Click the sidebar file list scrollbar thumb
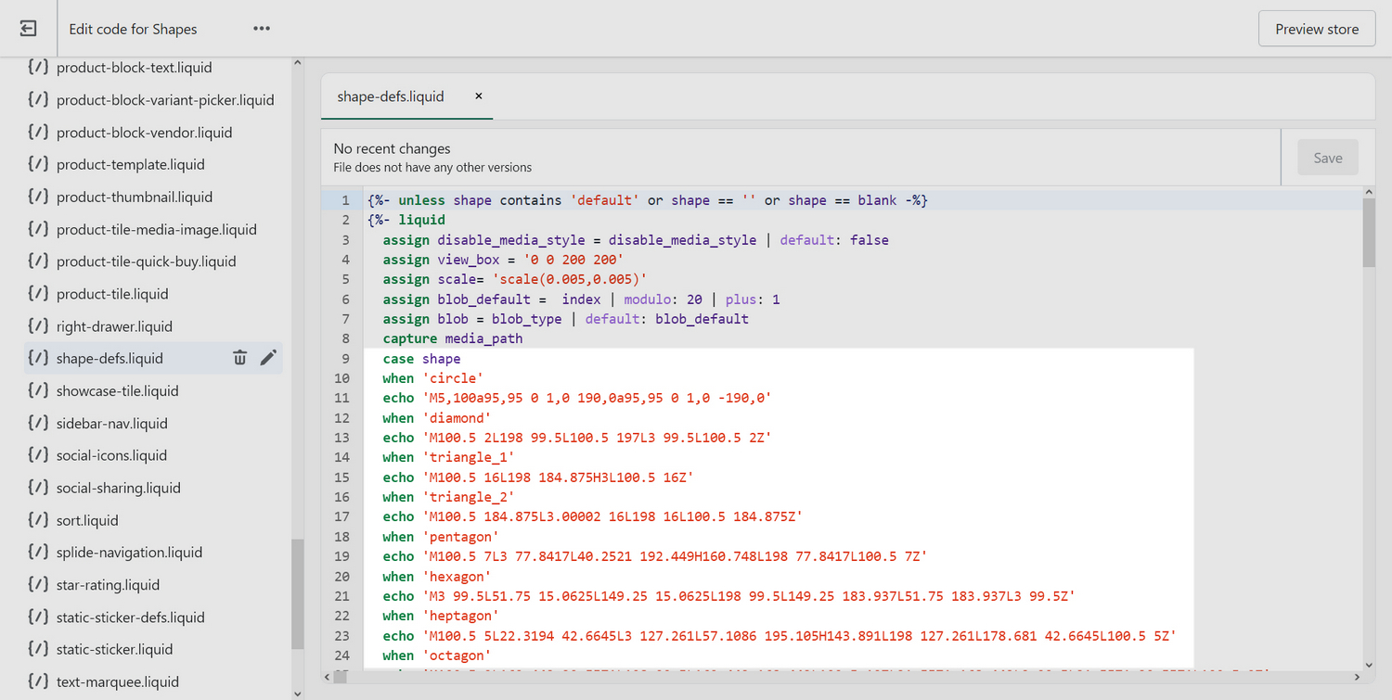1392x700 pixels. coord(298,594)
